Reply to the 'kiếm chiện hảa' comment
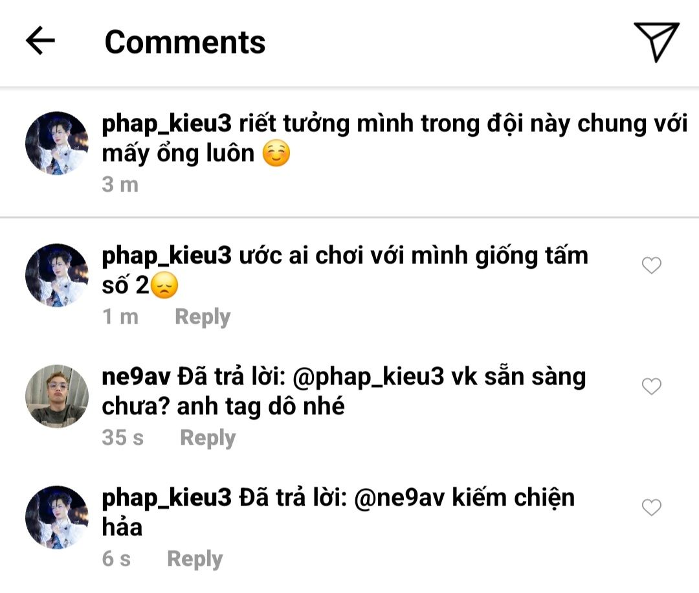 tap(194, 559)
